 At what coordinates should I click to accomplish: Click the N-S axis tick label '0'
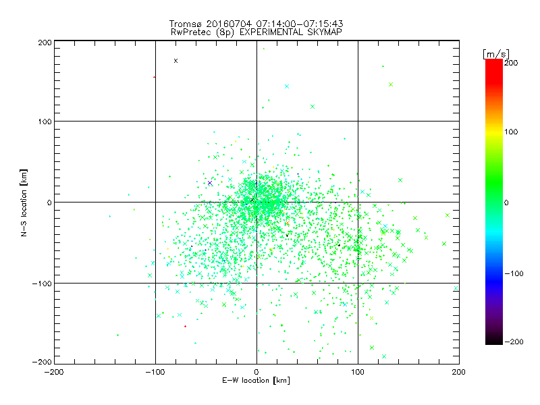[49, 203]
